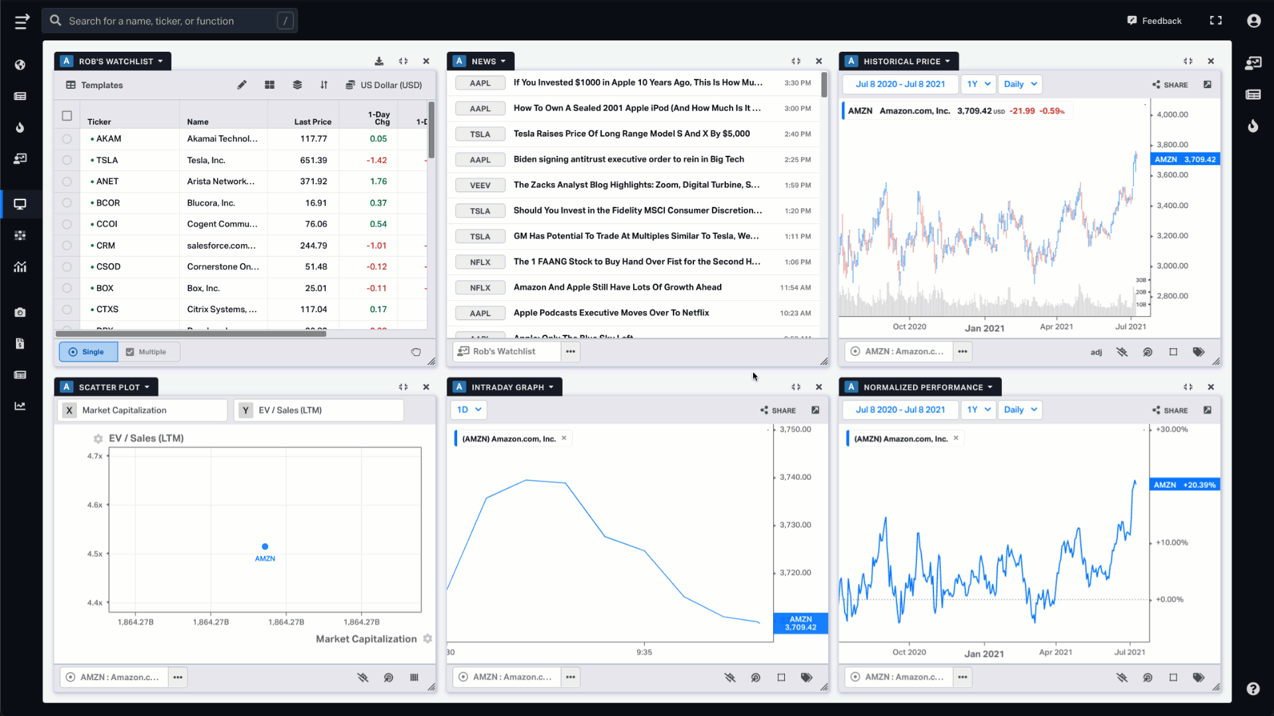Enable Single selection mode
The width and height of the screenshot is (1274, 716).
(x=88, y=352)
